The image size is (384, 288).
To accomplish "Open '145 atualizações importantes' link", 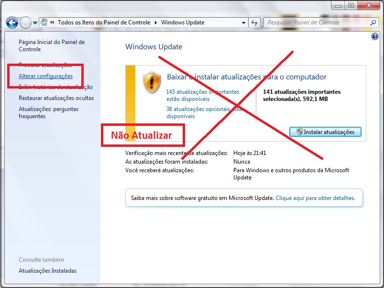I will click(203, 95).
